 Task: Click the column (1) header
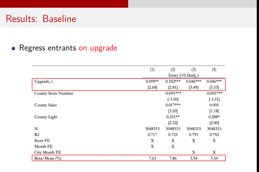pyautogui.click(x=152, y=70)
